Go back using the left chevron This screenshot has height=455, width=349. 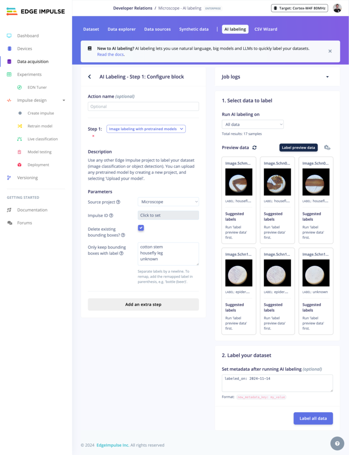click(89, 76)
